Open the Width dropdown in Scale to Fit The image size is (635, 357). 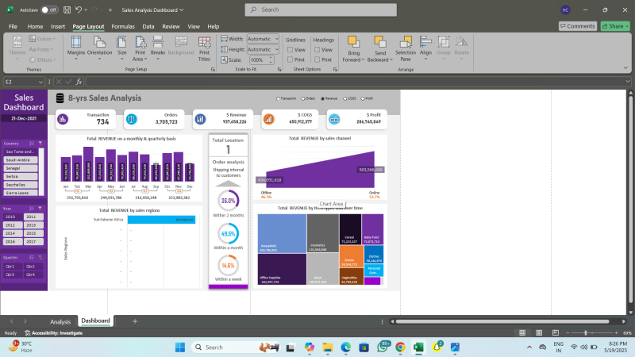[x=275, y=39]
